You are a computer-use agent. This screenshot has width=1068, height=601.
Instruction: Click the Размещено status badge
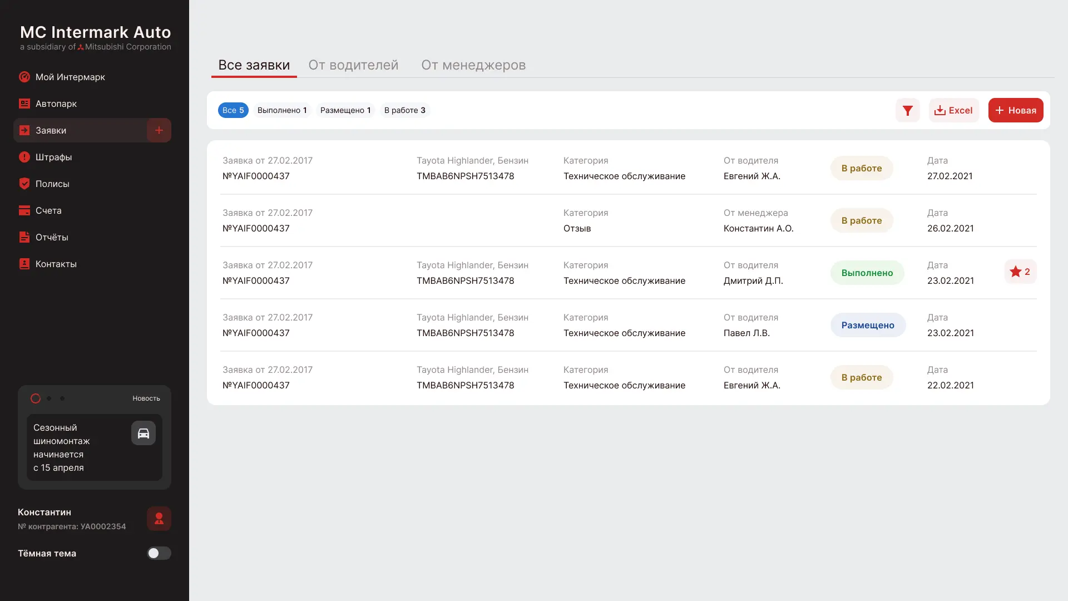pos(868,325)
